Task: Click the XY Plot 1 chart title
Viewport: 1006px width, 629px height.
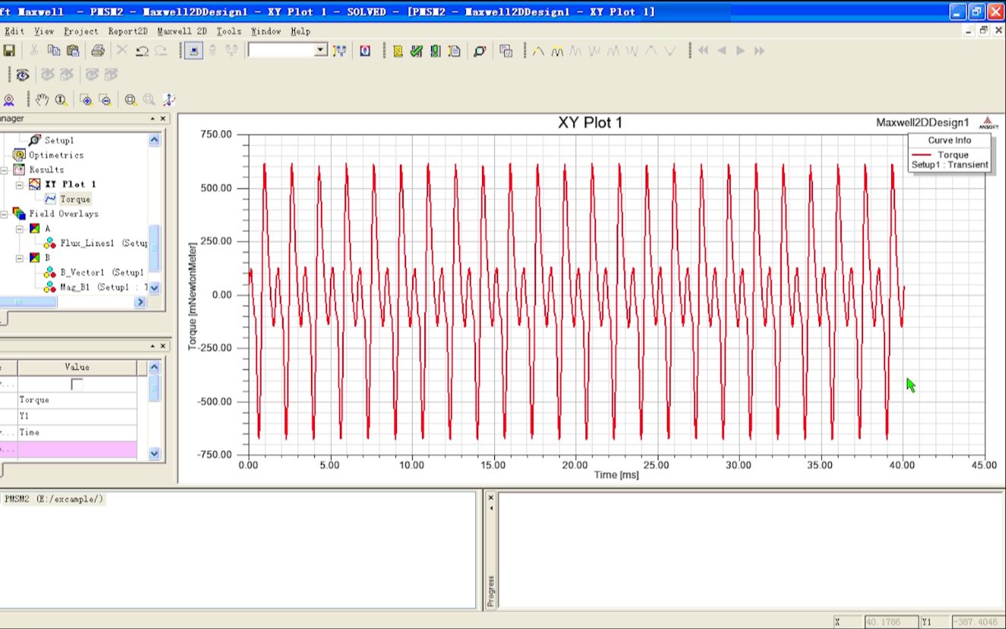Action: tap(590, 122)
